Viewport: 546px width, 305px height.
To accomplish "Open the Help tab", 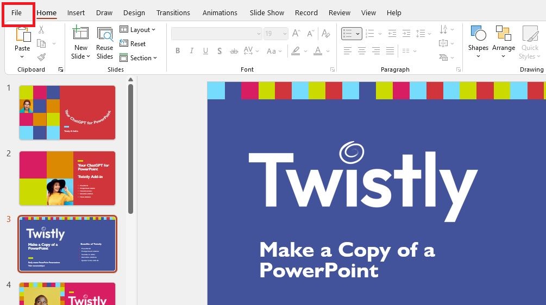I will 394,13.
